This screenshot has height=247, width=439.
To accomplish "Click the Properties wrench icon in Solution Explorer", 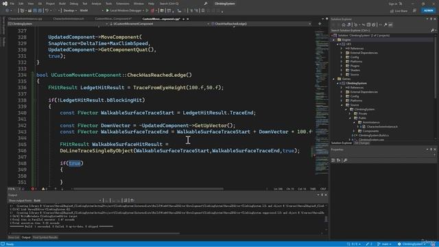I will click(385, 25).
